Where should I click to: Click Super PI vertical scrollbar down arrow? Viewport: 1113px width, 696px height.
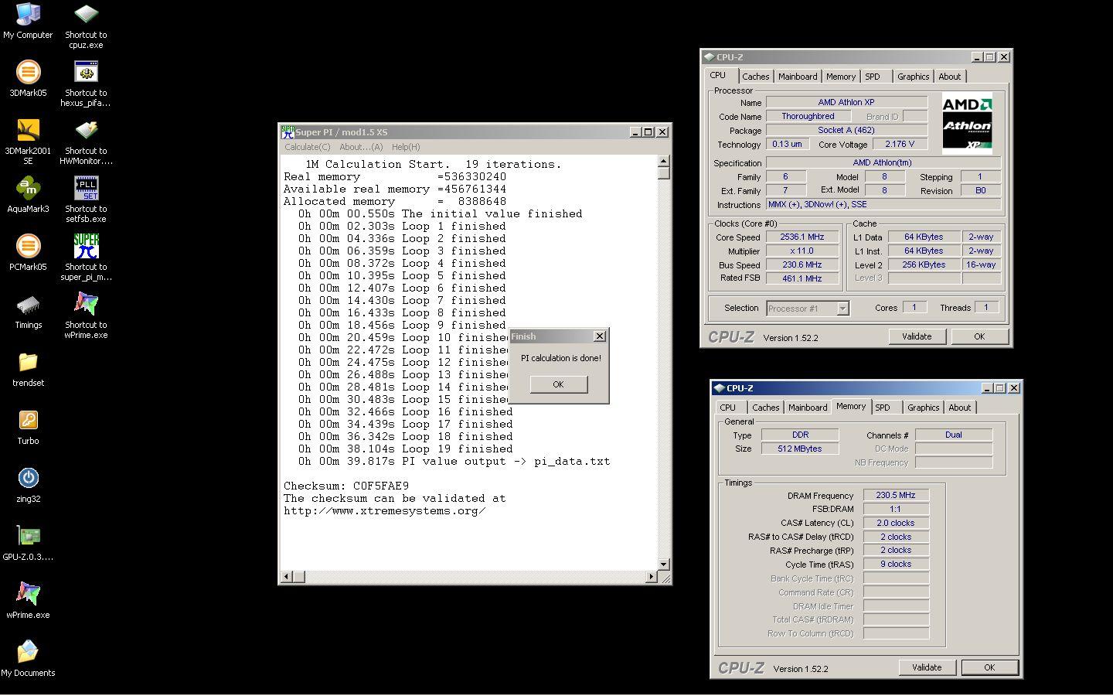[663, 565]
